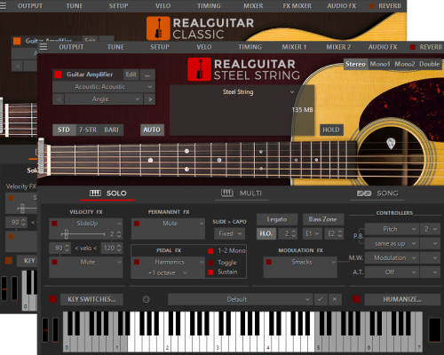Screen dimensions: 444x355
Task: Enable the Smacks modulation FX square
Action: (269, 262)
